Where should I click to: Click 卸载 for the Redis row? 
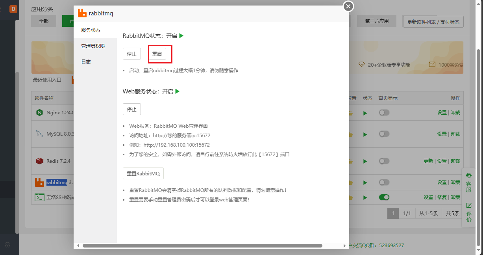(455, 161)
